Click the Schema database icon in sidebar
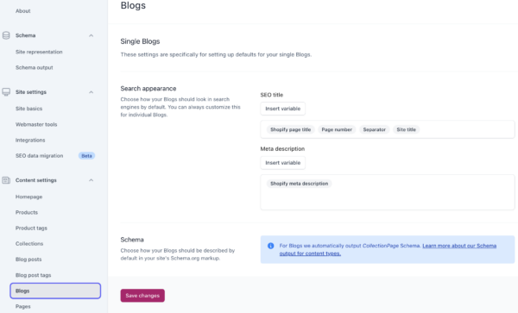This screenshot has width=518, height=313. (6, 35)
